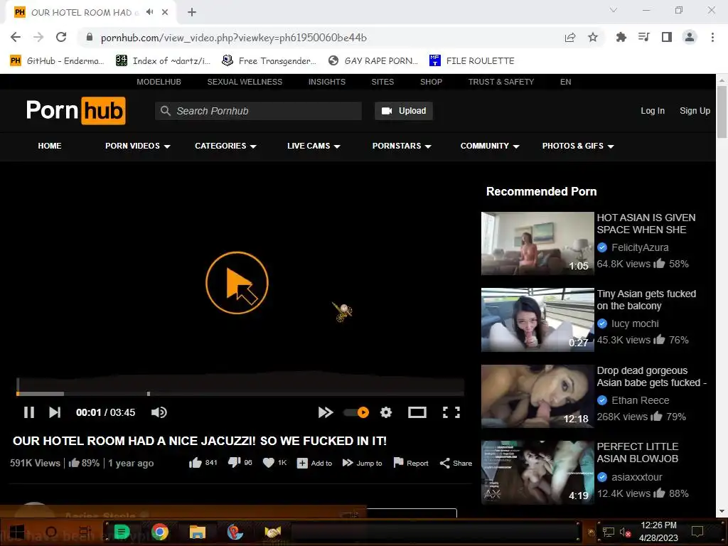
Task: Open the recommended thumbnail with 12:18 duration
Action: coord(537,396)
